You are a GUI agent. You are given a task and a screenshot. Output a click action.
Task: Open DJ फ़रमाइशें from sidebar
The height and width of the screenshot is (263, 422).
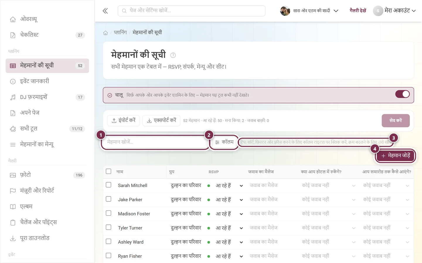pos(47,97)
